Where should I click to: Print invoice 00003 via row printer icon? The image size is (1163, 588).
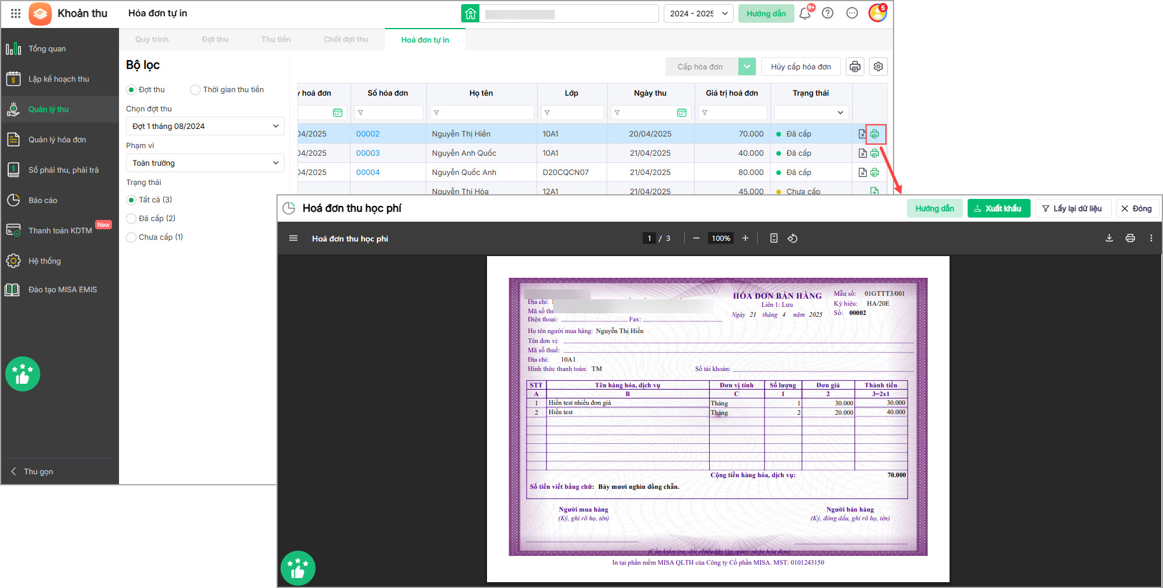coord(875,153)
